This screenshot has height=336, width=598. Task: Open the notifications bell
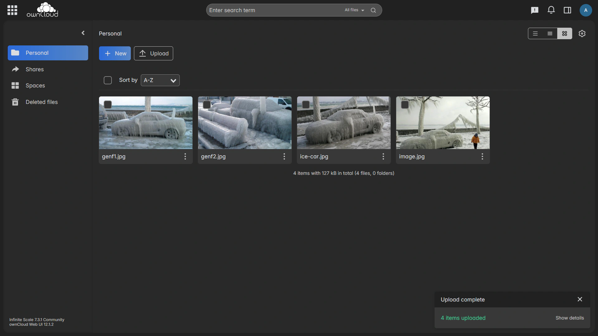coord(551,10)
